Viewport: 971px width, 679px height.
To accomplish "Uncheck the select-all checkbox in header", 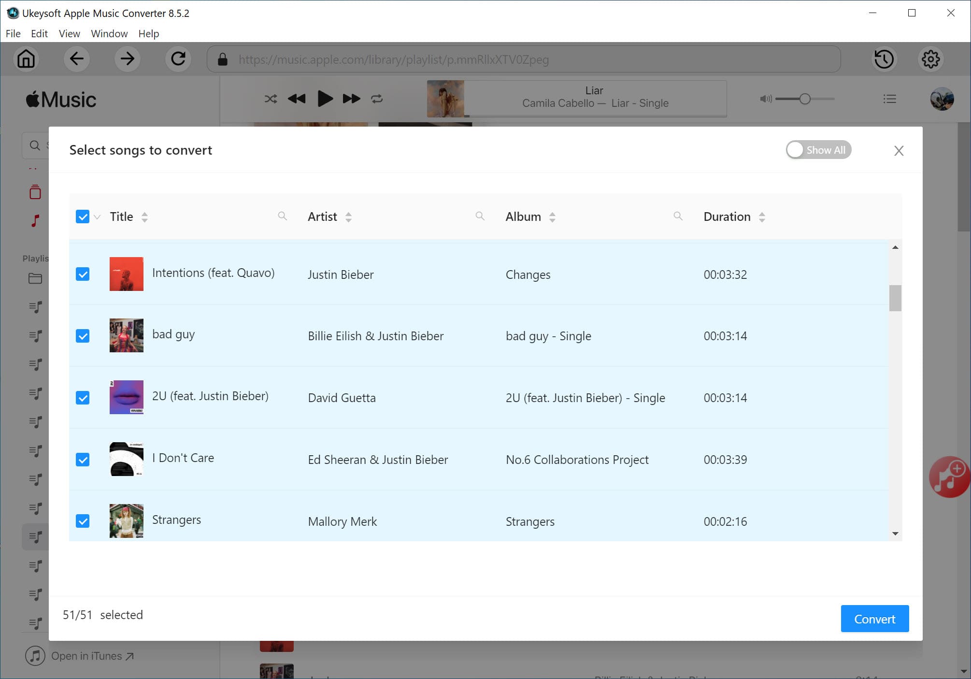I will [x=83, y=217].
